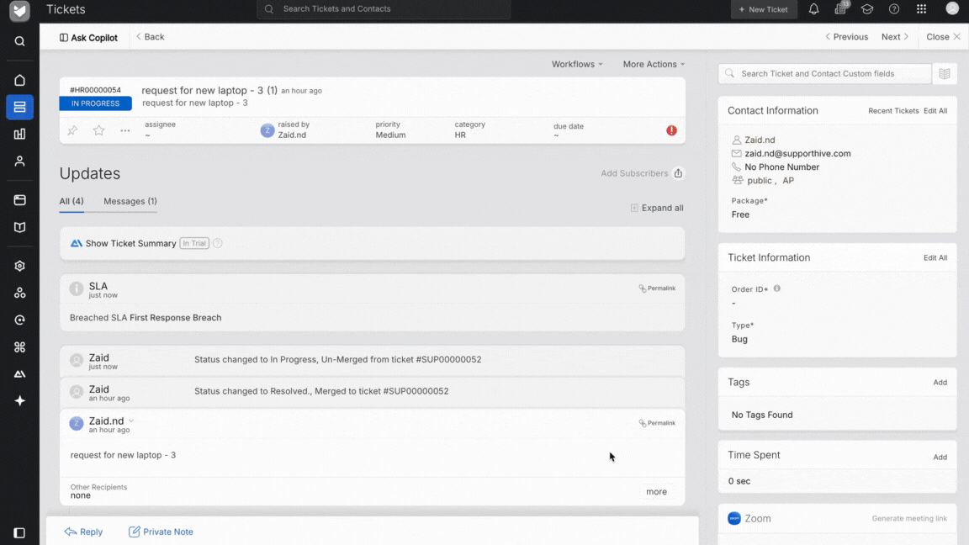Open Contacts person icon in sidebar
The image size is (969, 545).
coord(20,161)
